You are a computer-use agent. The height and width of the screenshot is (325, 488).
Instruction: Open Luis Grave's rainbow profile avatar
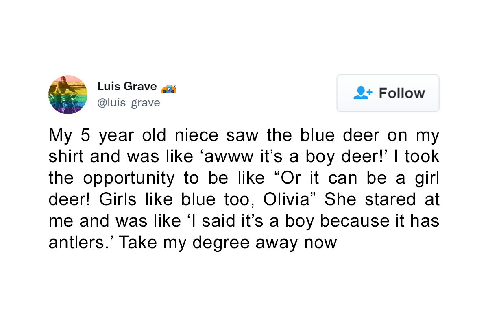click(68, 95)
